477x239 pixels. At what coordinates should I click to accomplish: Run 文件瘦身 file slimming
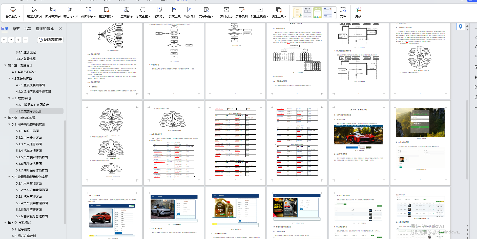click(226, 12)
